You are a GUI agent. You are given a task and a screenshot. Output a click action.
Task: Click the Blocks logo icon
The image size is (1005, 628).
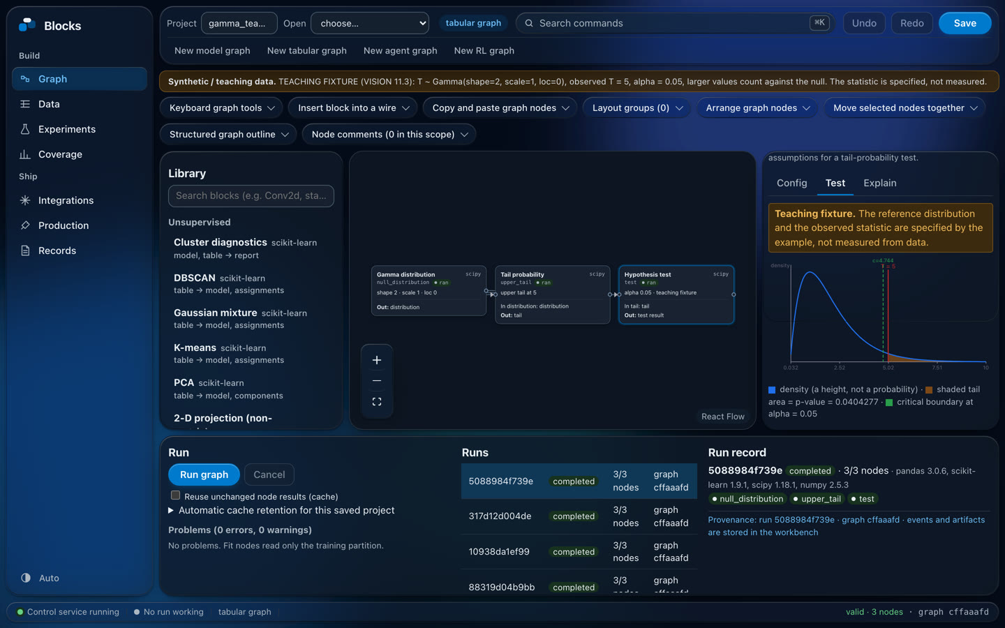coord(27,25)
